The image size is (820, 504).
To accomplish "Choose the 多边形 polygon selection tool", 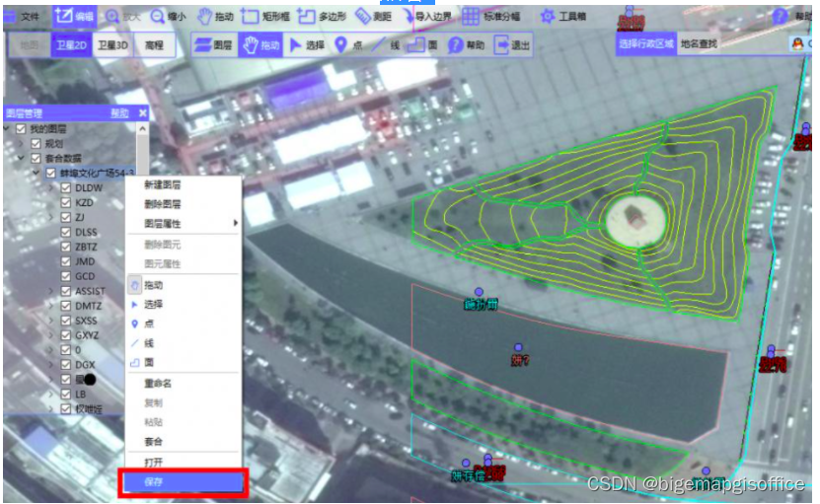I will tap(306, 17).
